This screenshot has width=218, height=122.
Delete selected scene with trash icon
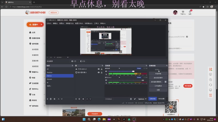[51, 99]
